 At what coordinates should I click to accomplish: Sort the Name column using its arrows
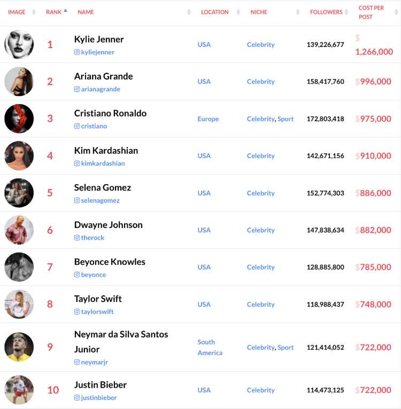(x=189, y=12)
